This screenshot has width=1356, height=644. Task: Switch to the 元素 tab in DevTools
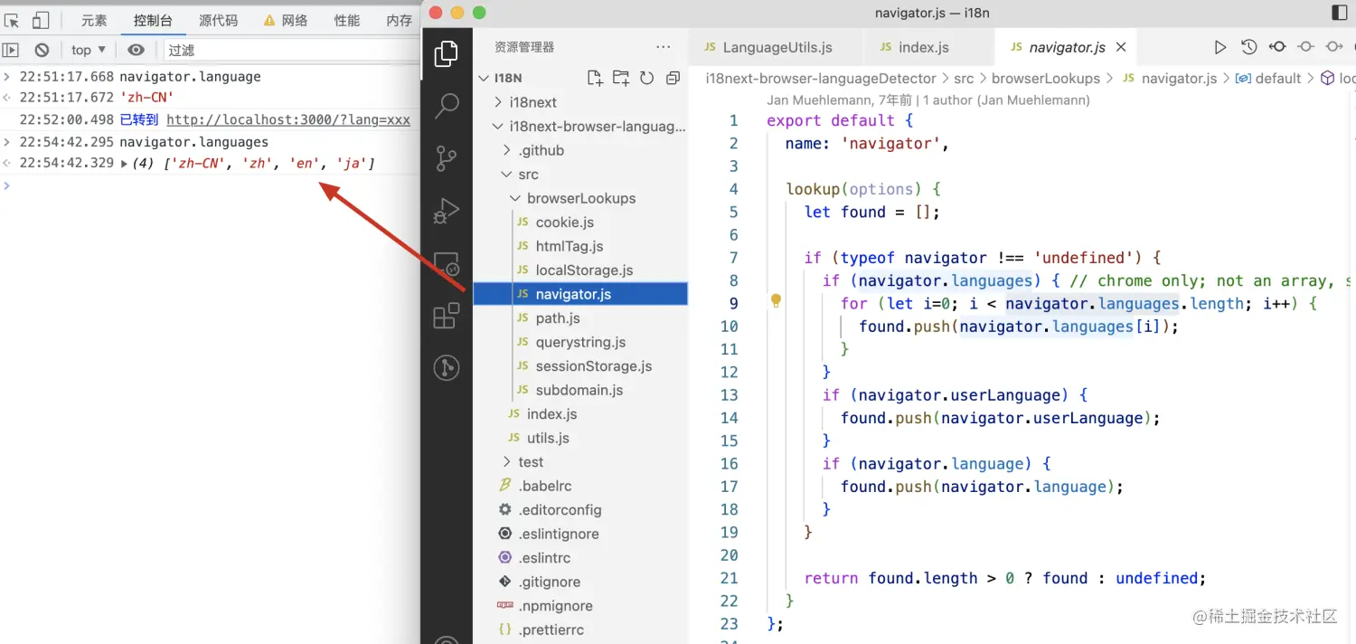94,20
